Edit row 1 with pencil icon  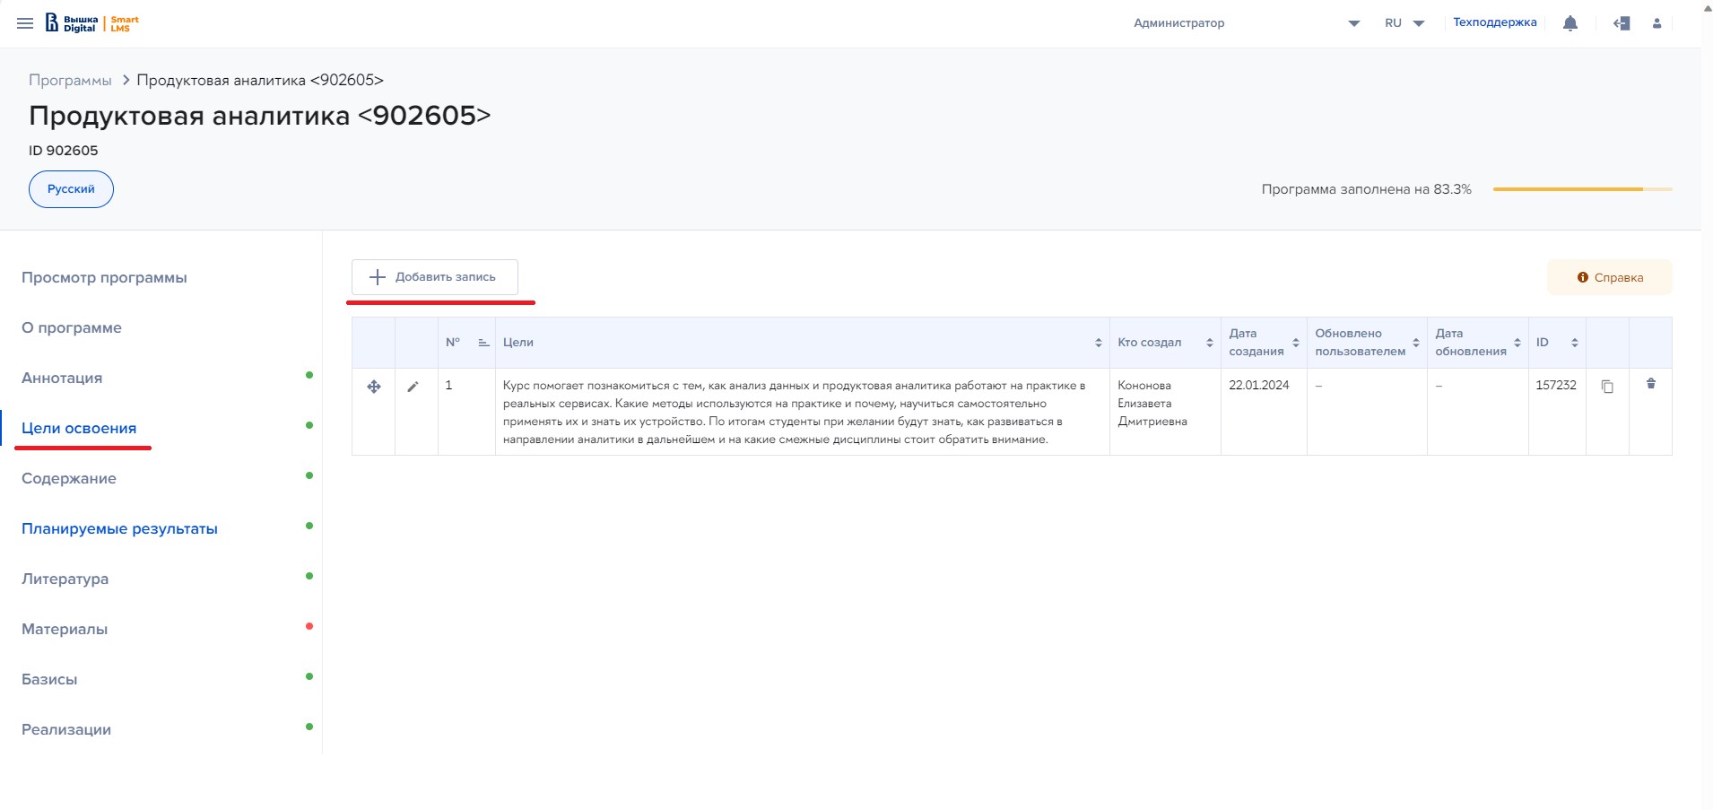[413, 387]
